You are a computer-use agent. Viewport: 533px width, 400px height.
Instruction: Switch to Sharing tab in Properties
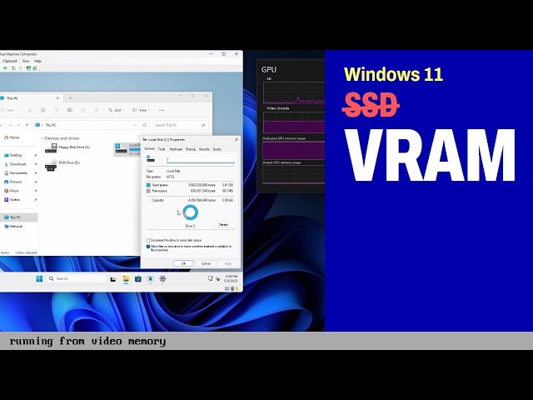(x=191, y=149)
